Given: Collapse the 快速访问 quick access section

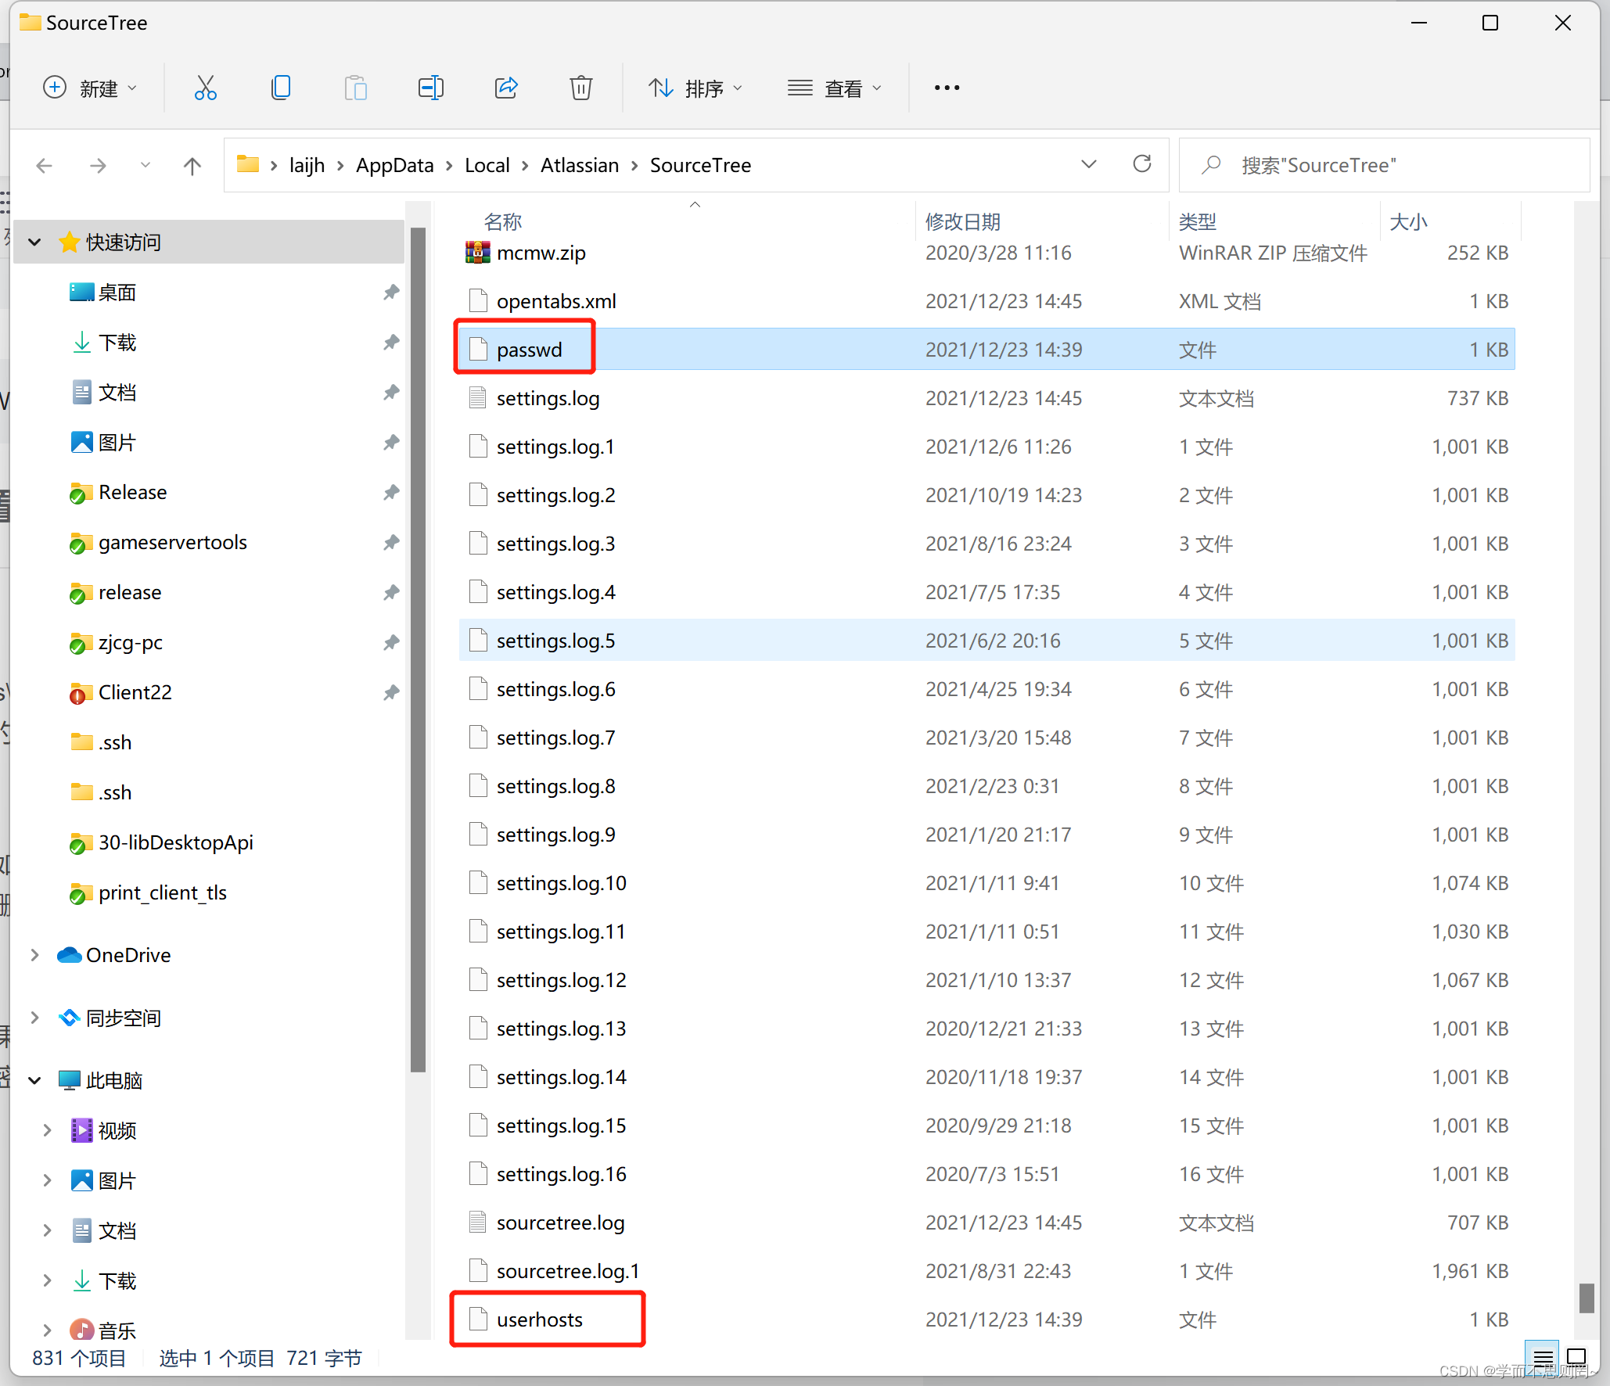Looking at the screenshot, I should point(34,242).
